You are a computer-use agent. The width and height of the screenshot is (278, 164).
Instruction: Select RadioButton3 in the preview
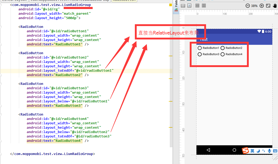coord(209,54)
